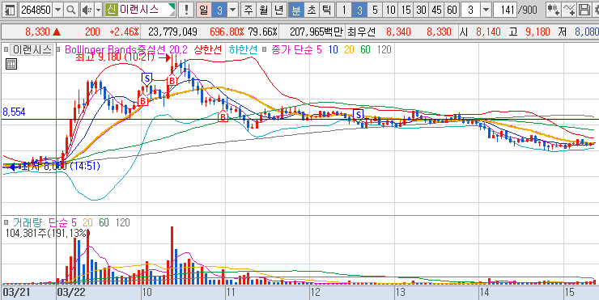Click the 최저 8,080 (14:51) low annotation

click(62, 166)
